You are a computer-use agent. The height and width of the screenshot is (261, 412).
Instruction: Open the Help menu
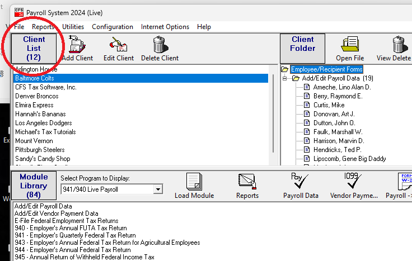click(204, 27)
